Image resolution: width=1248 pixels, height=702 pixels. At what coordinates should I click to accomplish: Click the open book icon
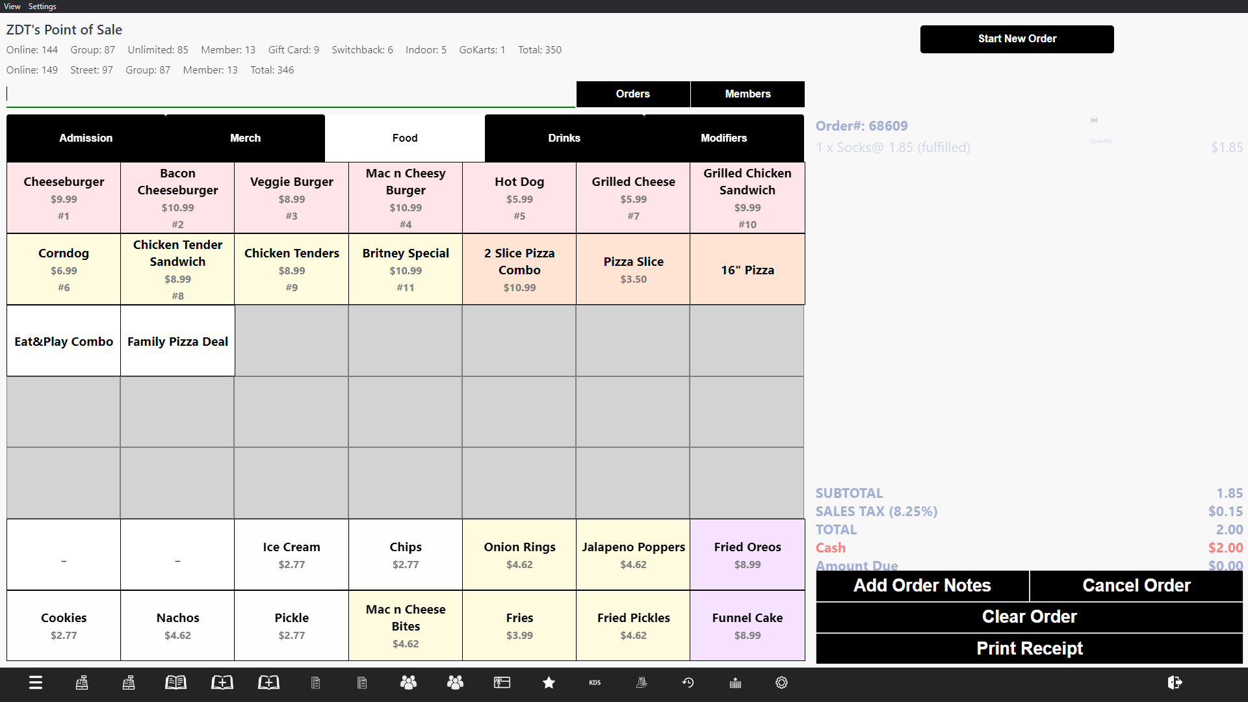pyautogui.click(x=175, y=682)
